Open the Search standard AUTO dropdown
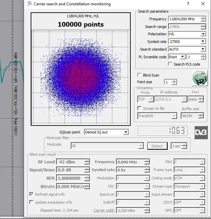 point(203,49)
